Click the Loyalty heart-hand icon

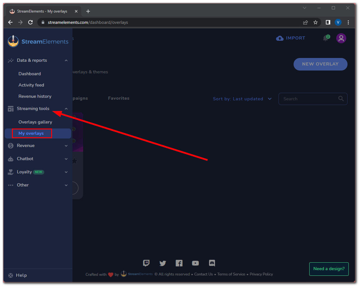pos(11,172)
